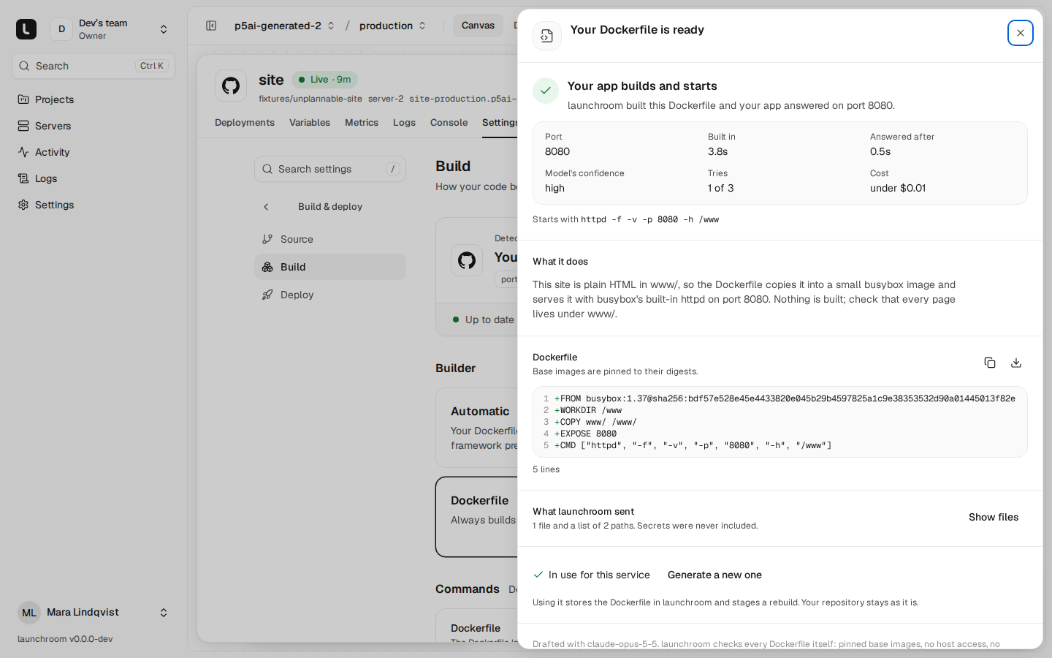Image resolution: width=1052 pixels, height=658 pixels.
Task: Open production environment dropdown
Action: pyautogui.click(x=392, y=26)
